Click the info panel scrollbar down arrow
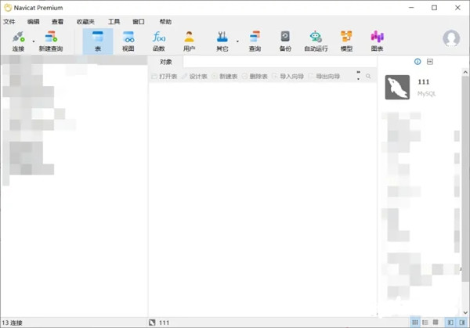Viewport: 470px width, 328px height. [465, 312]
